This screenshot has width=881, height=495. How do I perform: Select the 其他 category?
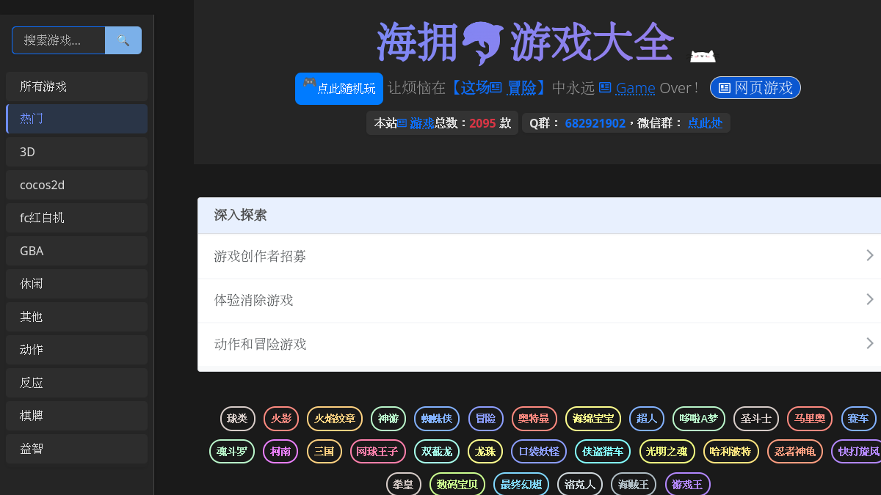[77, 317]
